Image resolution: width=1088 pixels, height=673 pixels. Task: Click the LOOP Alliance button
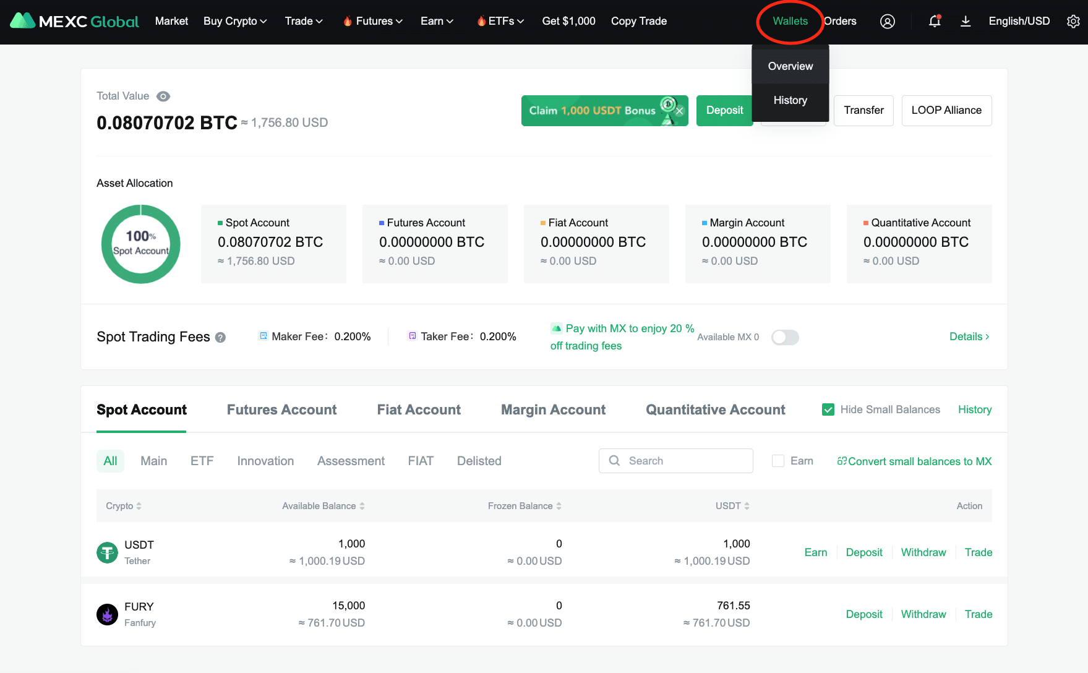click(x=946, y=111)
